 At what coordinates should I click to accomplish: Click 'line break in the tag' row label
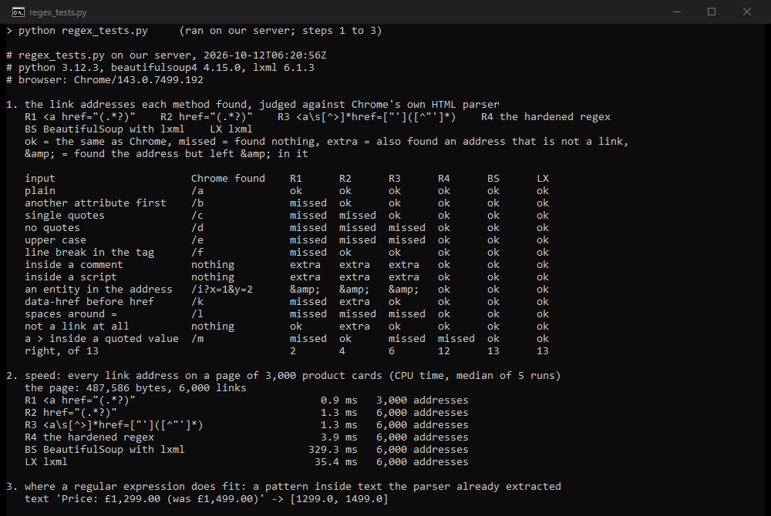tap(89, 253)
